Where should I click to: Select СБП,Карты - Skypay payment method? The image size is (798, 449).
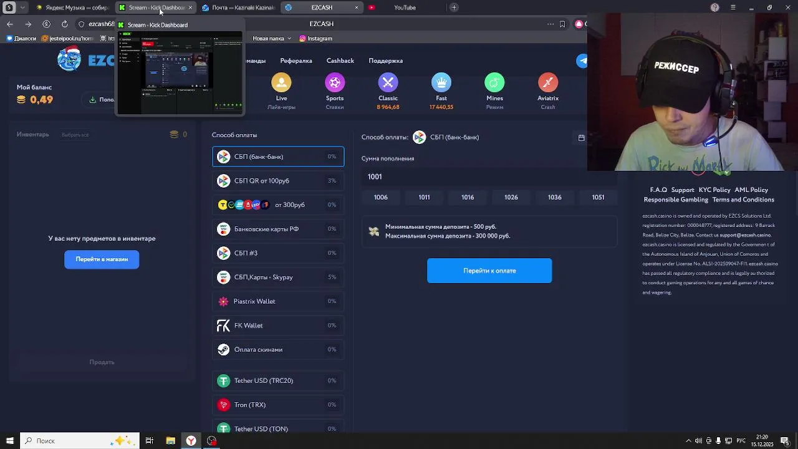(x=278, y=277)
